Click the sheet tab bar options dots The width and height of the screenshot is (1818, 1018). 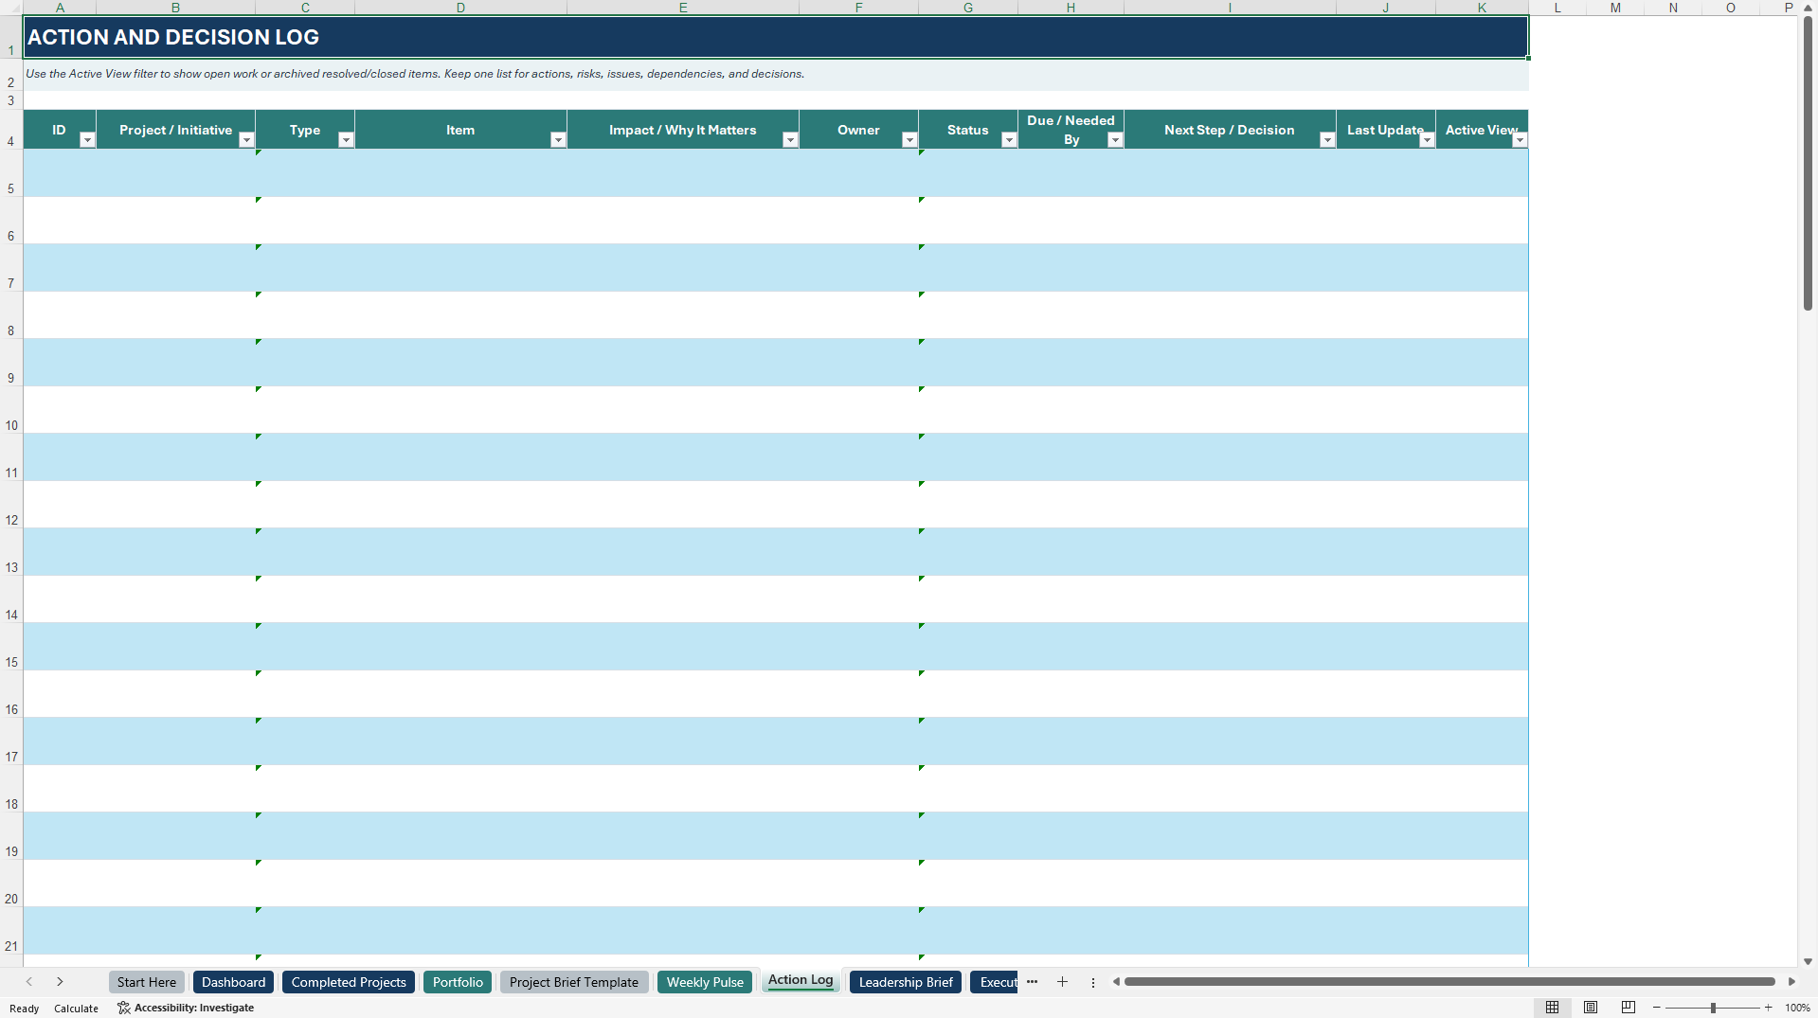point(1092,982)
